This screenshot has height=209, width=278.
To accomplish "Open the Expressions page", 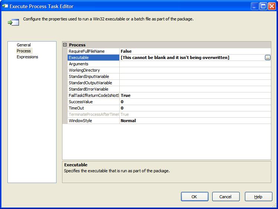I will [27, 57].
